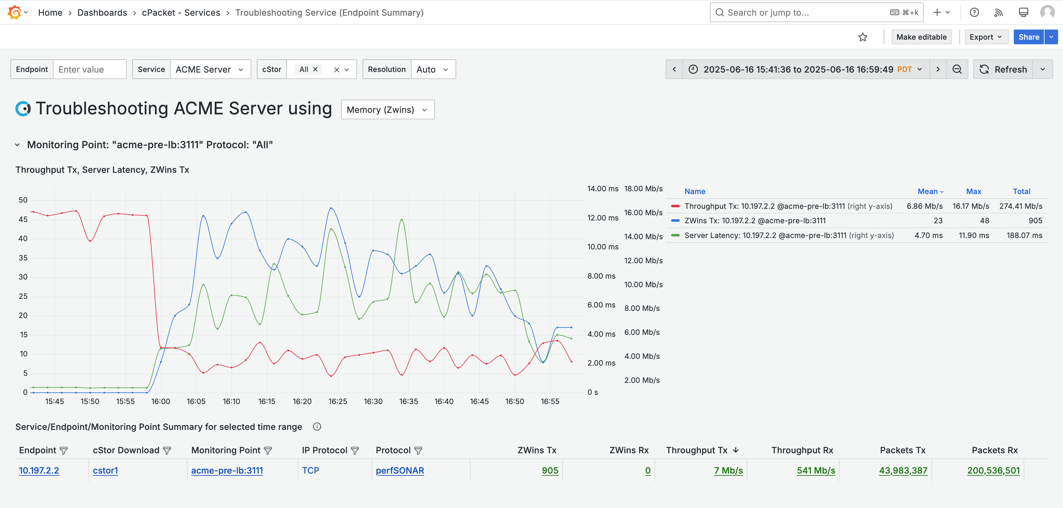
Task: Toggle the Throughput Tx red legend swatch
Action: pyautogui.click(x=675, y=206)
